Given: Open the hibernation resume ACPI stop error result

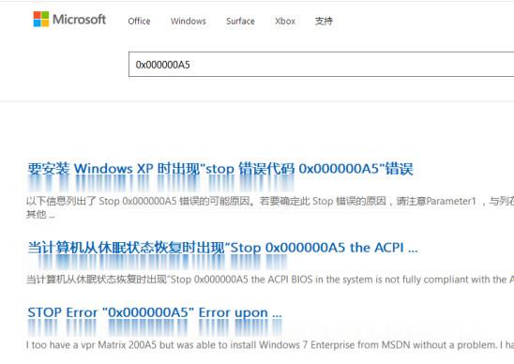Looking at the screenshot, I should pyautogui.click(x=222, y=248).
